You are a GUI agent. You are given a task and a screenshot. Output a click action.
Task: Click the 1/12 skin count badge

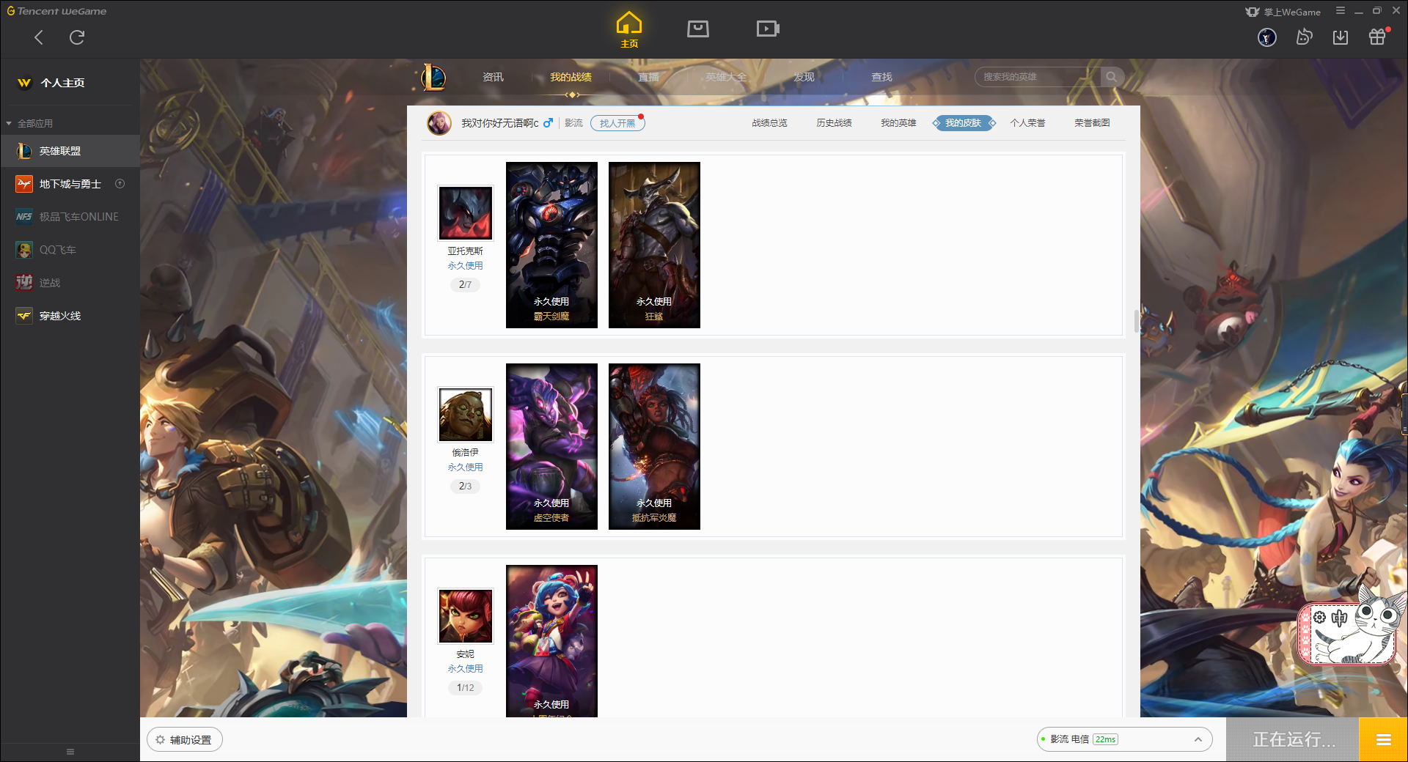pyautogui.click(x=466, y=687)
